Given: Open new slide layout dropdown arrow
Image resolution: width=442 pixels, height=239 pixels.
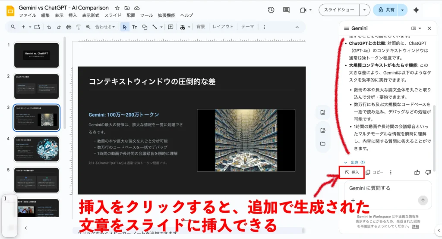Looking at the screenshot, I should [x=30, y=27].
